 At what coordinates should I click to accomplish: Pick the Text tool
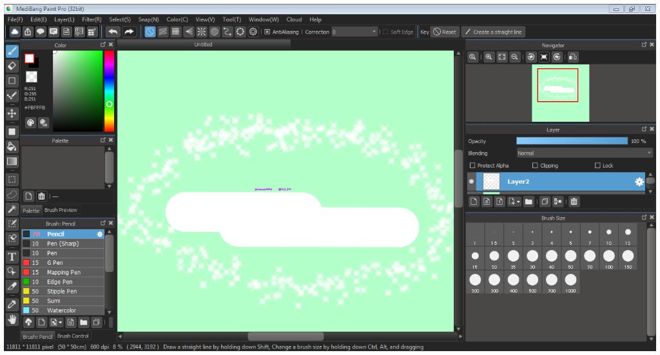(x=12, y=256)
